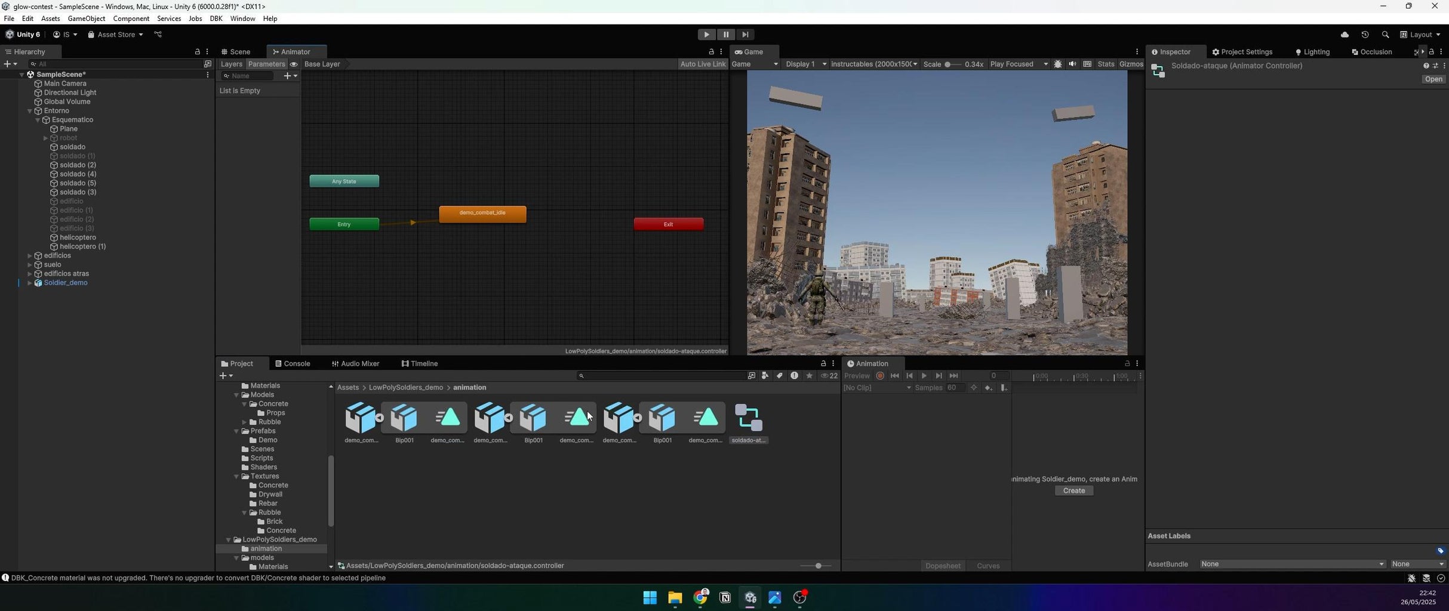Open Inspector preset sliders icon

[1435, 66]
